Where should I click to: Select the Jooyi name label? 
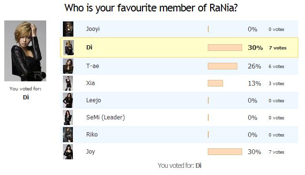pos(93,29)
